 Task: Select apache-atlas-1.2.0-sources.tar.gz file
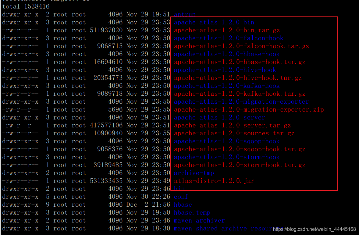[x=234, y=133]
